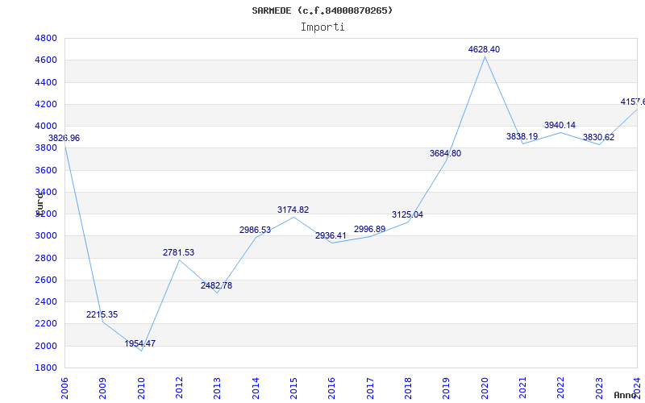Click the 2996.89 data label

tap(369, 229)
